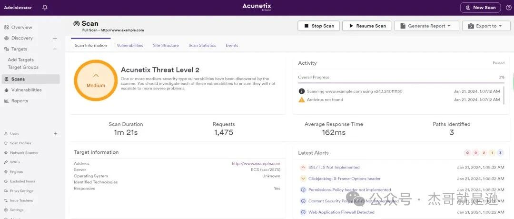Click the Permissions-Policy alert info icon
514x219 pixels.
303,190
